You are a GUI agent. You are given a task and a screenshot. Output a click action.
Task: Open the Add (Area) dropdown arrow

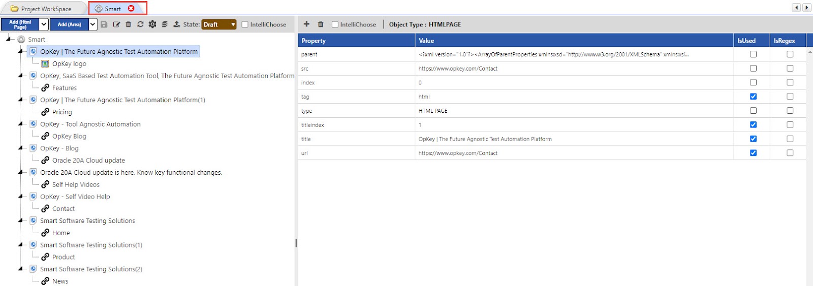tap(92, 24)
